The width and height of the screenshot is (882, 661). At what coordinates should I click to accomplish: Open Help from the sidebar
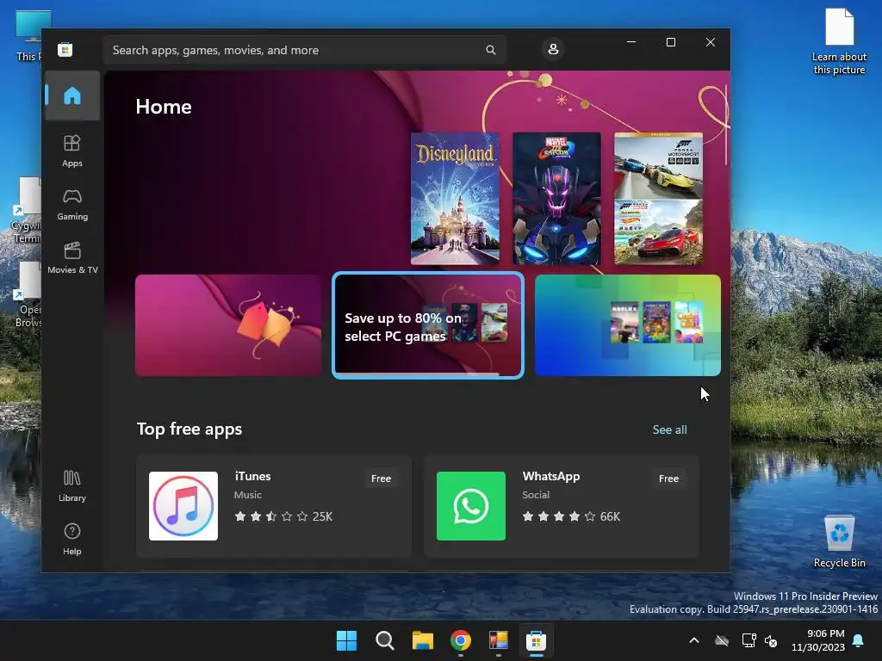pos(72,539)
